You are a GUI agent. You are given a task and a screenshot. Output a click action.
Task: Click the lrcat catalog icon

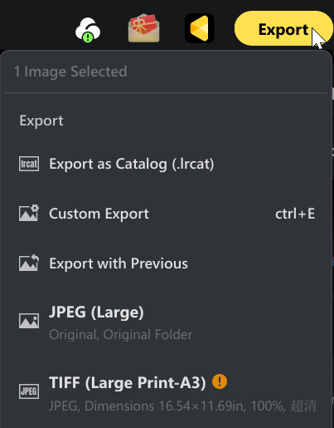click(x=29, y=164)
